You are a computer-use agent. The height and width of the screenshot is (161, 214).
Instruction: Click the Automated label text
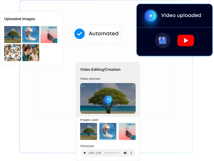pyautogui.click(x=104, y=34)
